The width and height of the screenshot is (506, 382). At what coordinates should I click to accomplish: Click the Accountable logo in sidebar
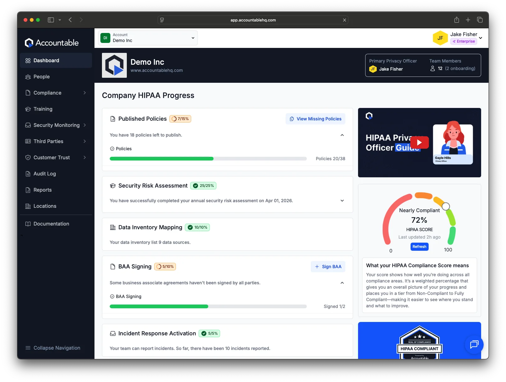pos(52,43)
